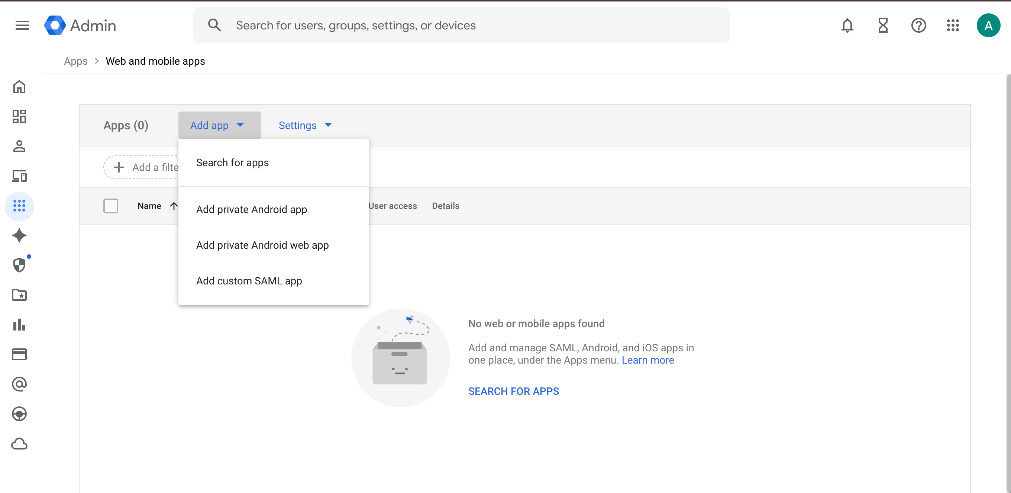Screen dimensions: 1011x493
Task: Open the help question mark icon
Action: tap(918, 26)
